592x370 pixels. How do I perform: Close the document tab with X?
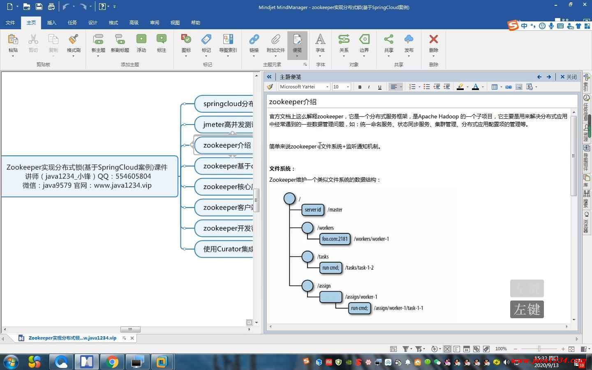[132, 338]
